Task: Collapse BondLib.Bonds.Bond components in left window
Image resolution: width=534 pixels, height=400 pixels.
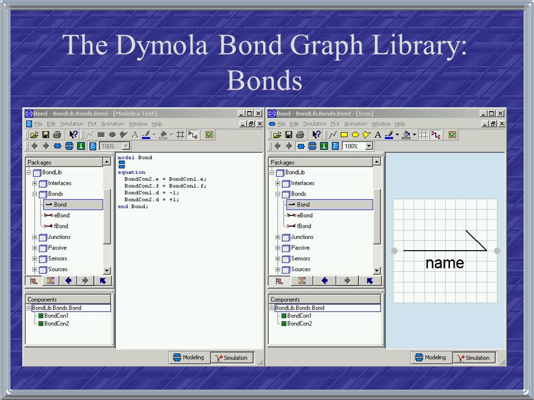Action: coord(29,308)
